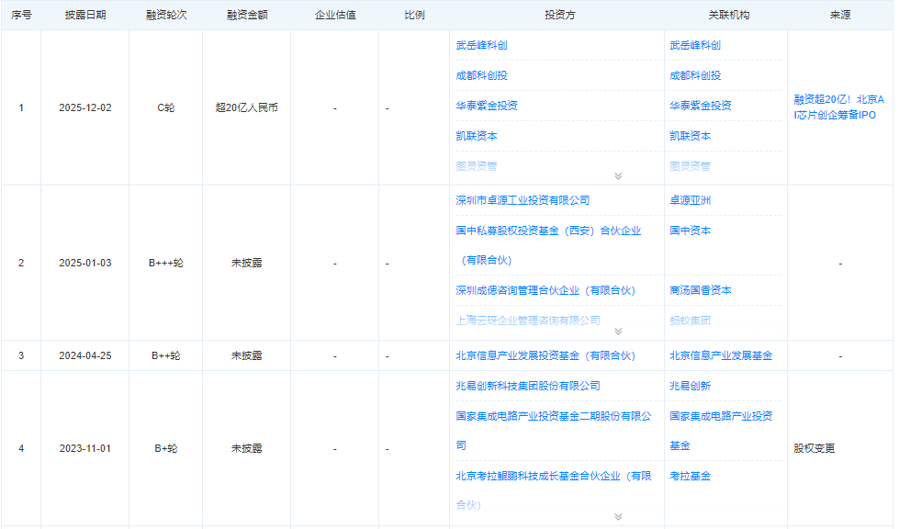Open investor 深圳成偲咨询管理合伙企业
Viewport: 899px width, 529px height.
coord(545,290)
